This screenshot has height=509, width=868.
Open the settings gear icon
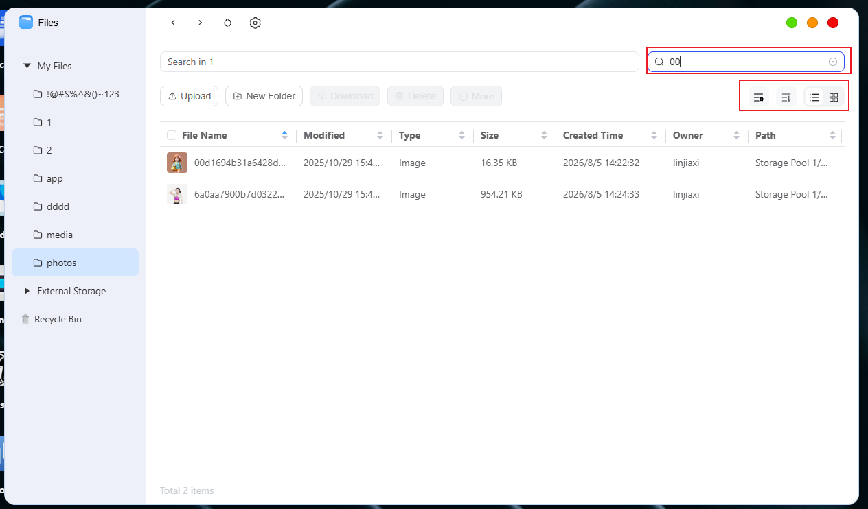tap(255, 23)
